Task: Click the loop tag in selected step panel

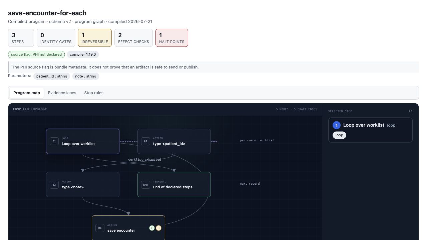Action: tap(339, 135)
